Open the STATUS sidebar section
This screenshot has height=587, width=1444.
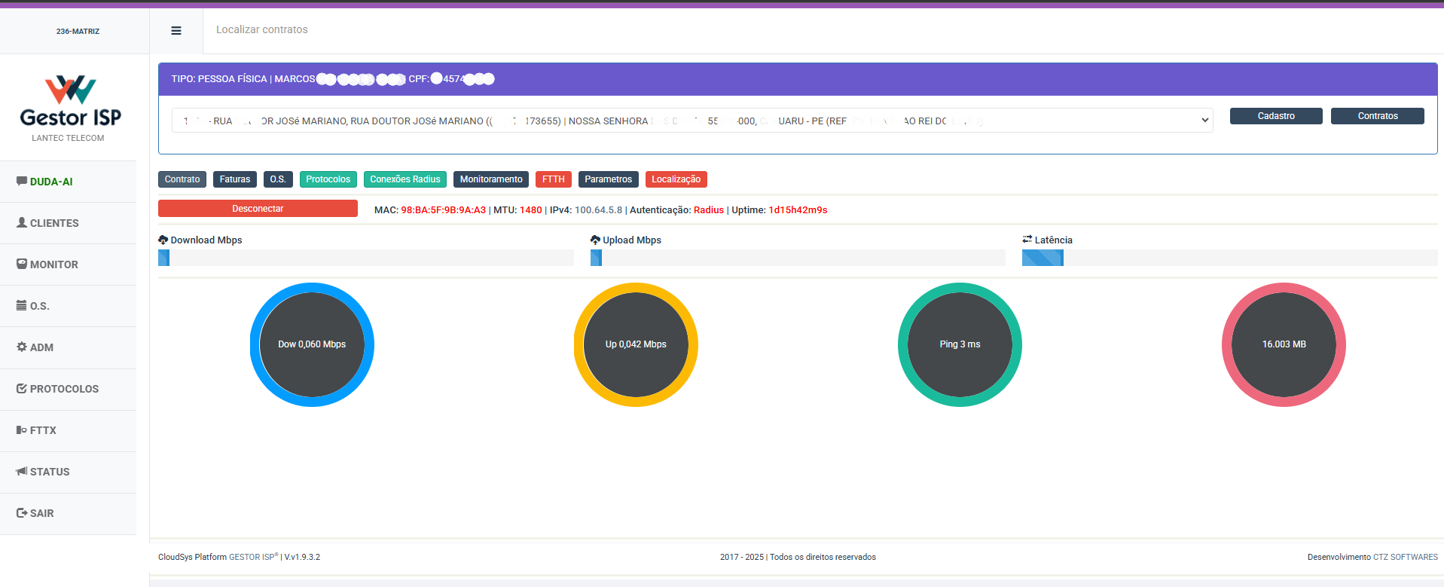(x=50, y=472)
